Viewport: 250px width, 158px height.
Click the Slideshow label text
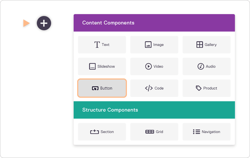(106, 67)
